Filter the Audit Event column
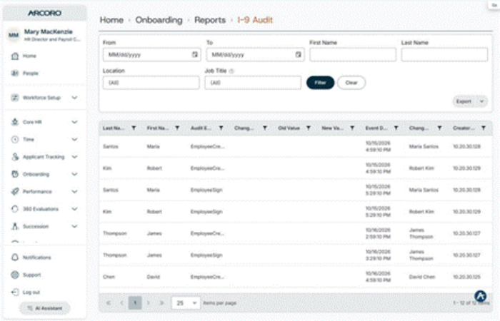500x321 pixels. pyautogui.click(x=221, y=128)
